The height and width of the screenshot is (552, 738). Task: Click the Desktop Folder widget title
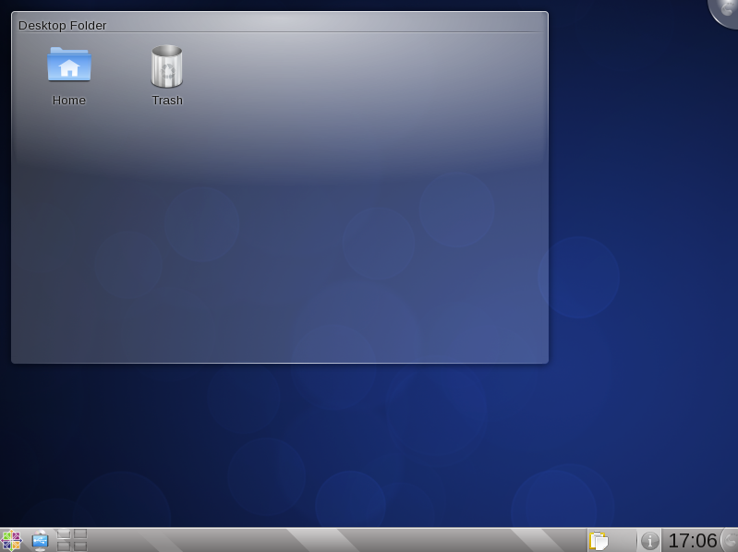click(62, 26)
